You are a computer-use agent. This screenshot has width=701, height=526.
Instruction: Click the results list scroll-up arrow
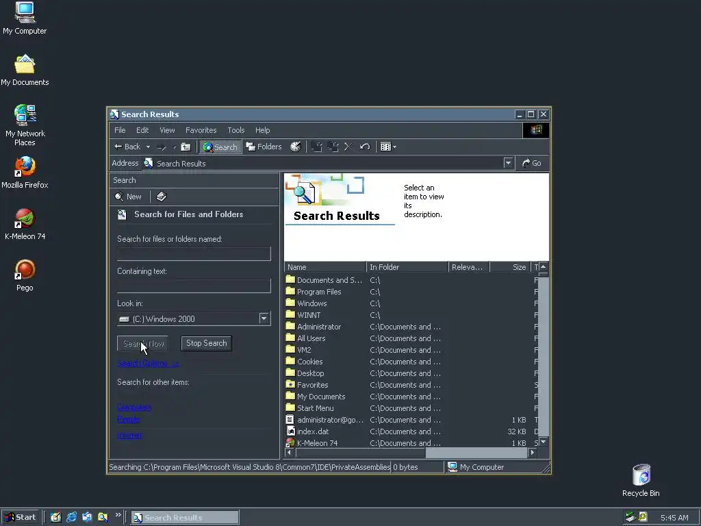coord(543,267)
